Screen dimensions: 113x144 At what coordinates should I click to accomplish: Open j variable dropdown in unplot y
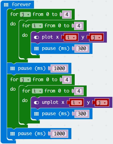tap(102, 103)
